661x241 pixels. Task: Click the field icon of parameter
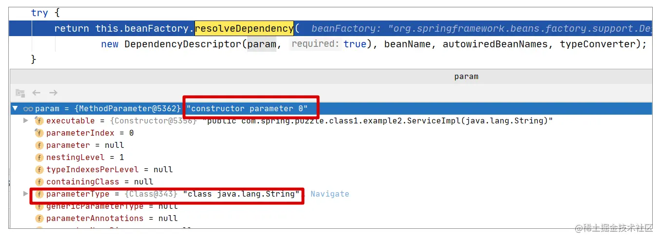click(39, 145)
